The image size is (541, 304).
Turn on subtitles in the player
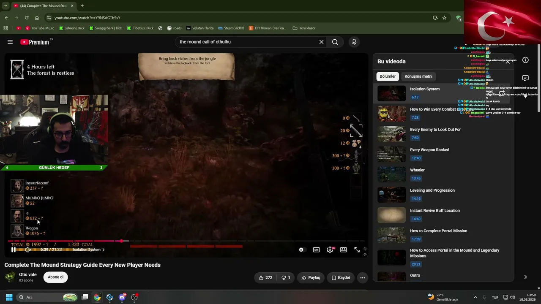(316, 250)
